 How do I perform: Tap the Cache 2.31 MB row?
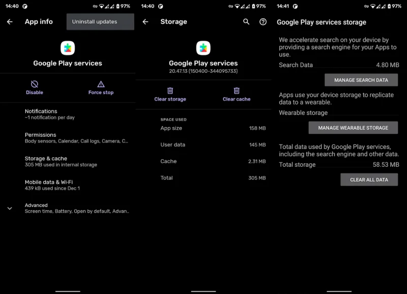point(213,161)
